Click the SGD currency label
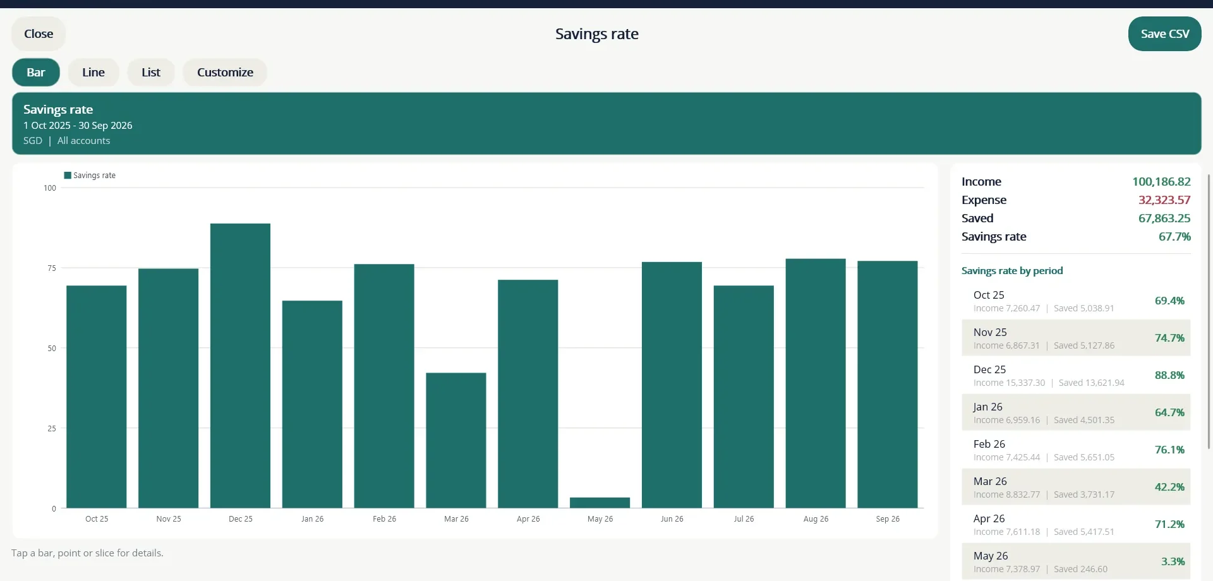This screenshot has height=581, width=1213. pos(33,141)
